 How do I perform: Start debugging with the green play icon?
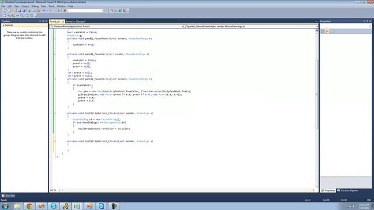point(58,10)
